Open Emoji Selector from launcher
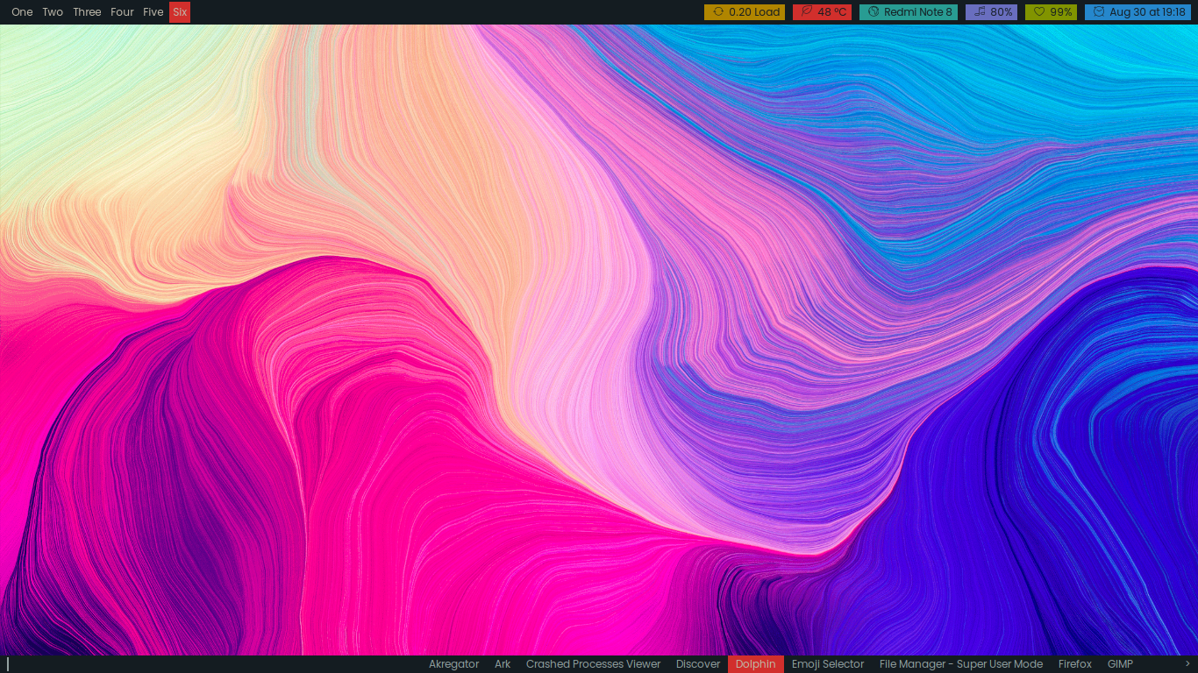 pyautogui.click(x=828, y=664)
